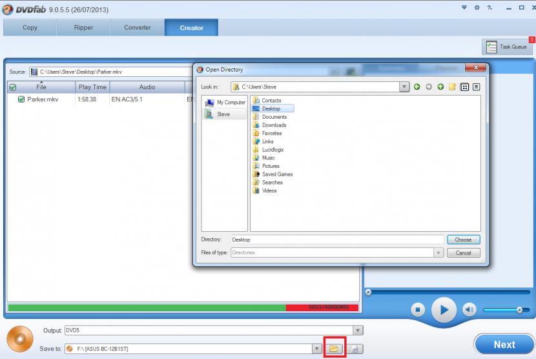Toggle the select-all checkbox in the File header

click(x=13, y=87)
